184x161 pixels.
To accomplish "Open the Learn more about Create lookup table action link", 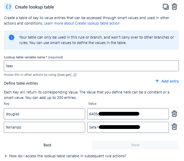I will pos(82,23).
